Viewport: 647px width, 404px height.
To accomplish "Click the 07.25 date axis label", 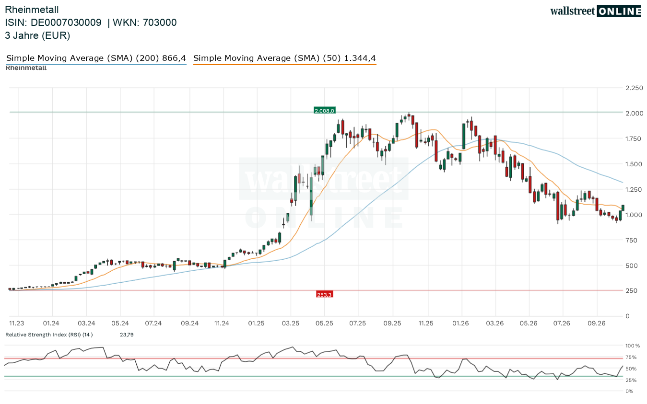I will 358,323.
